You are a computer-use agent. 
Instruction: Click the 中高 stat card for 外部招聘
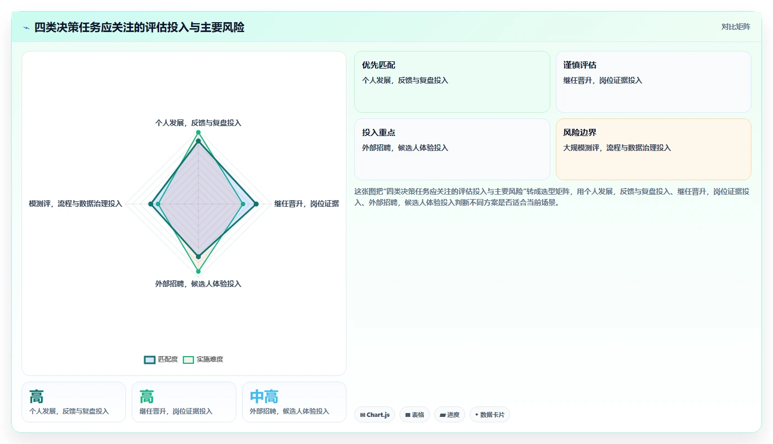tap(294, 402)
